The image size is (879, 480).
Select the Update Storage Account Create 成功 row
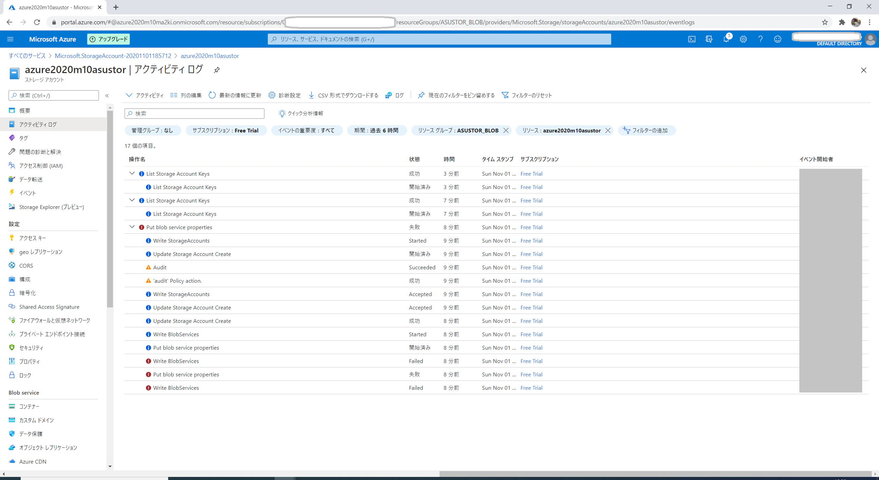pyautogui.click(x=496, y=321)
